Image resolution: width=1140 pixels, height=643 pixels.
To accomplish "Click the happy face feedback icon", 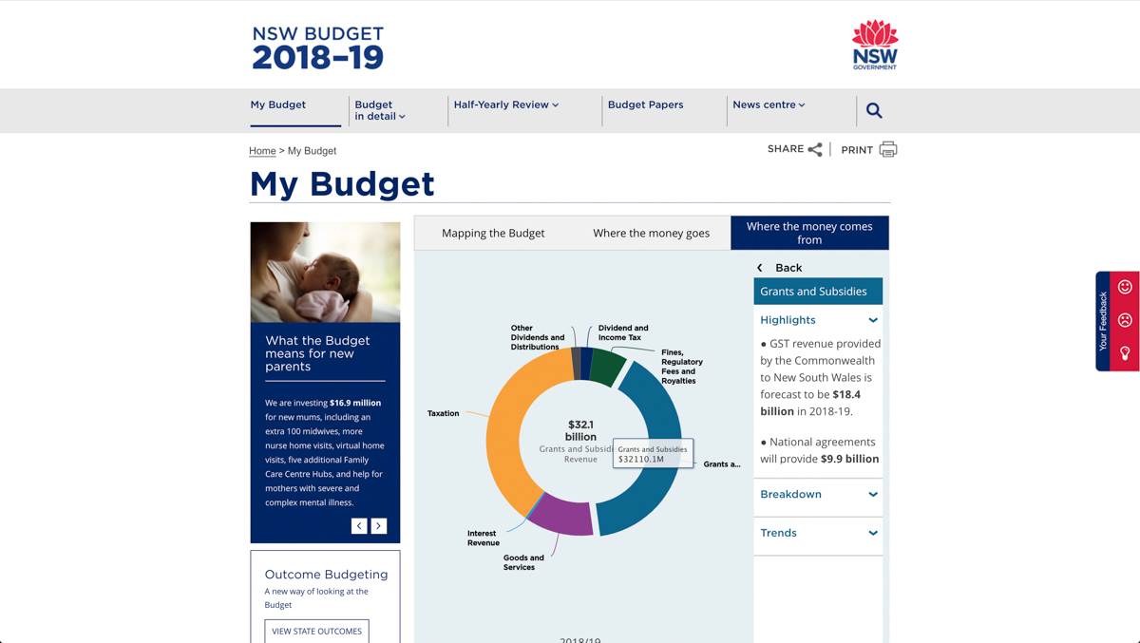I will click(1125, 287).
